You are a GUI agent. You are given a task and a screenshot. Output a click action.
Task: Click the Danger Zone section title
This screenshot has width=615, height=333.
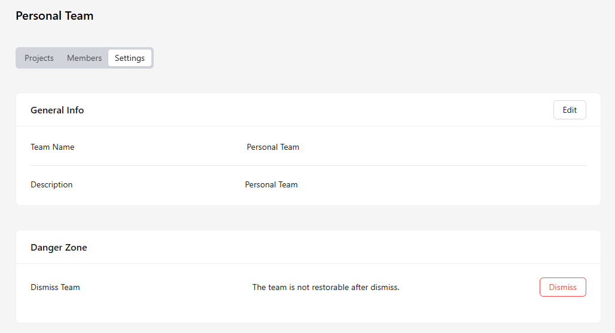pos(59,248)
